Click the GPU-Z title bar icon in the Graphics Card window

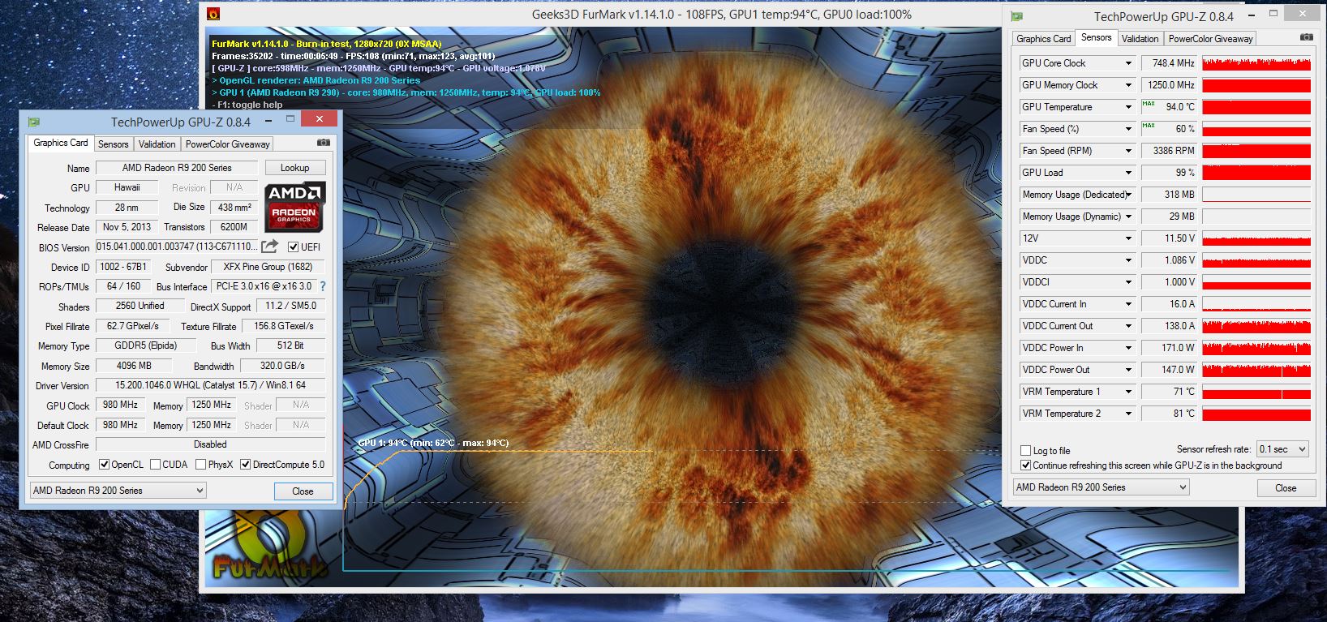pos(34,122)
